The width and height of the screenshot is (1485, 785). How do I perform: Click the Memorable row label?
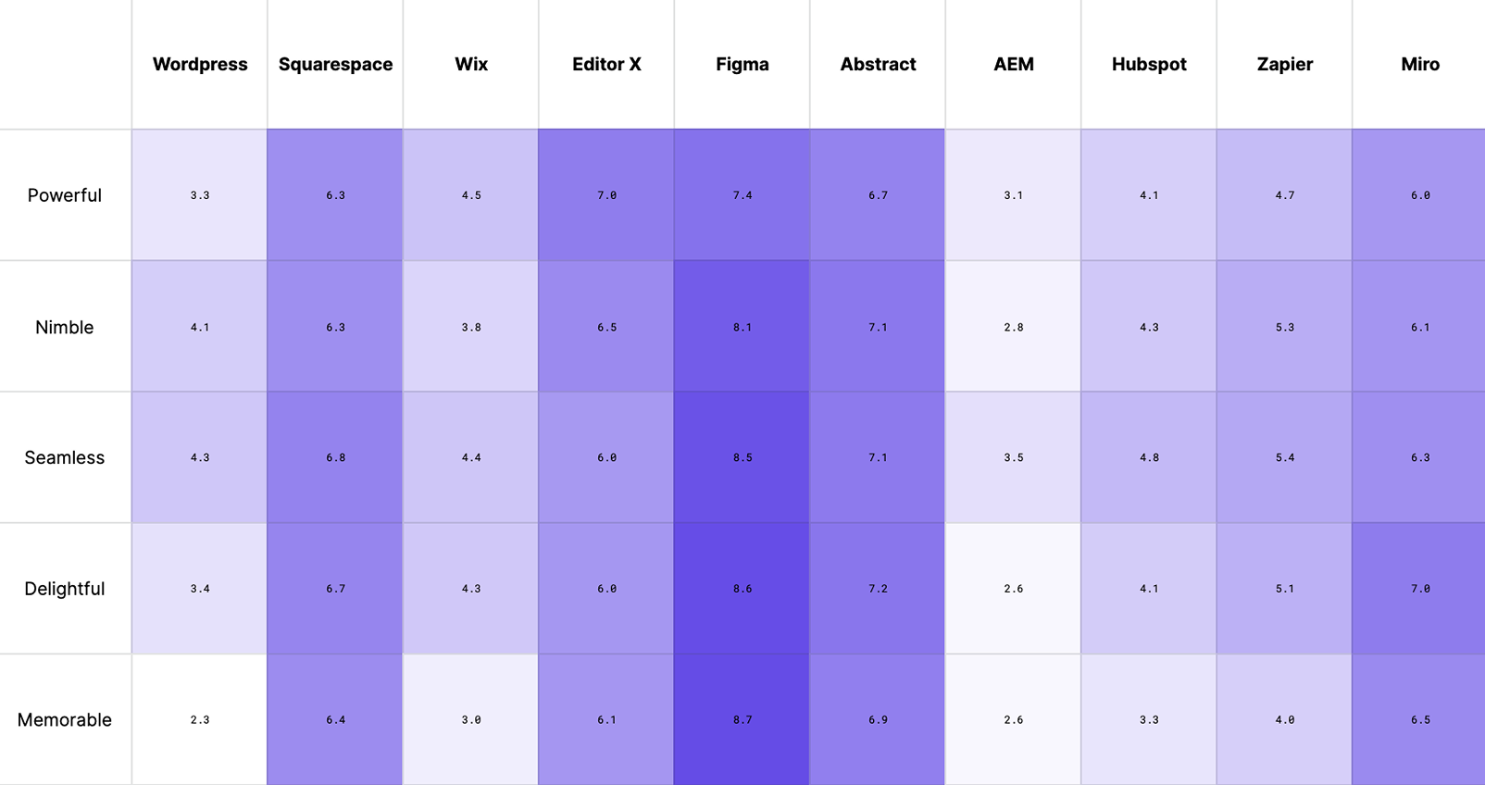click(x=65, y=719)
